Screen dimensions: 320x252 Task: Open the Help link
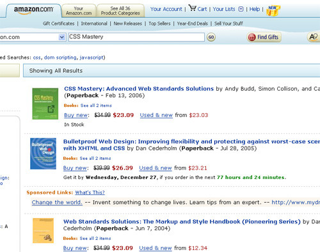255,9
